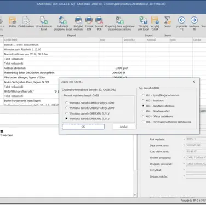This screenshot has width=206, height=206.
Task: Choose X84 - Składanie ofert
Action: point(156,111)
